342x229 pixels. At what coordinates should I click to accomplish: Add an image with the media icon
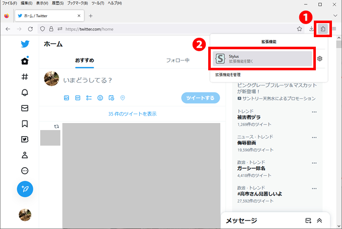66,98
